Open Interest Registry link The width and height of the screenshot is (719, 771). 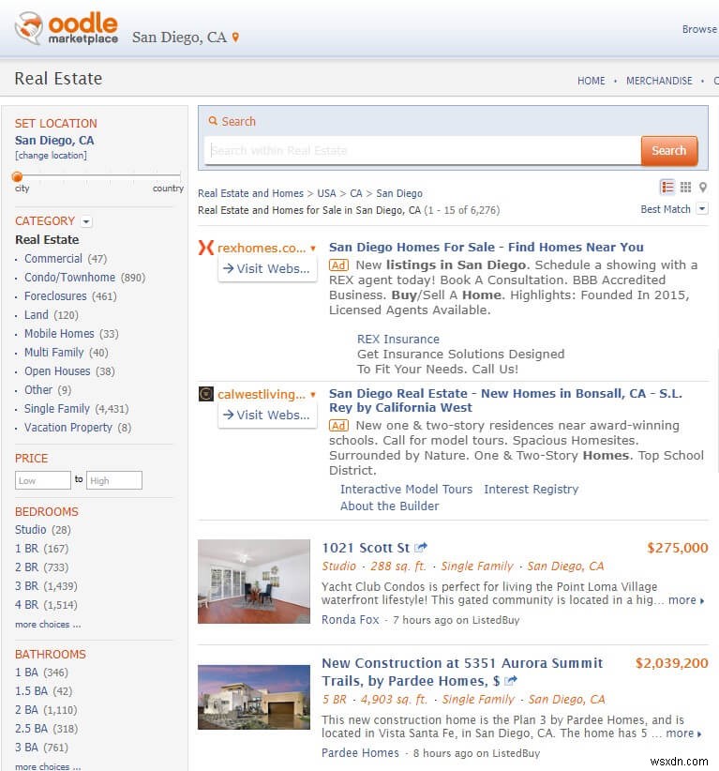click(531, 490)
